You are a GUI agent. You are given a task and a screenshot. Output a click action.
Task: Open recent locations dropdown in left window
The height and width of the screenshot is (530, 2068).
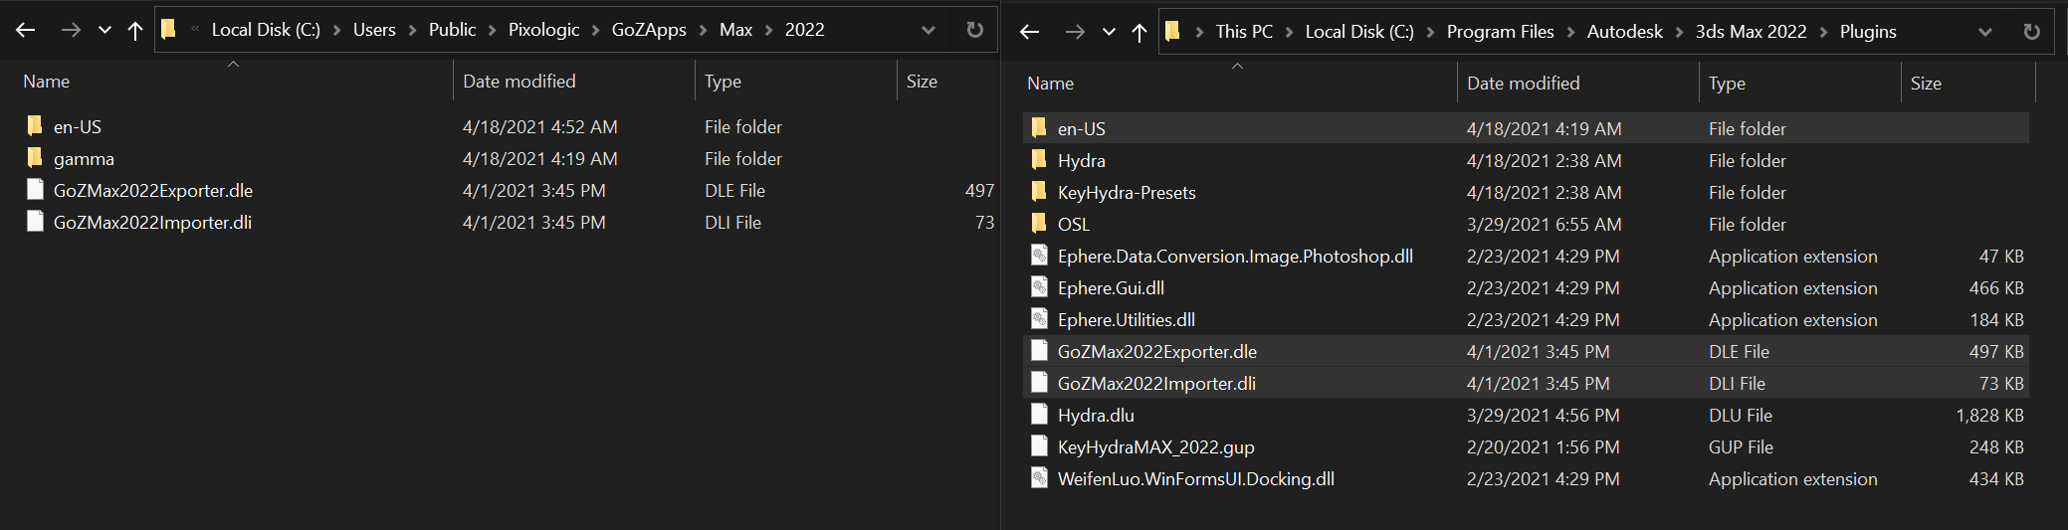104,31
